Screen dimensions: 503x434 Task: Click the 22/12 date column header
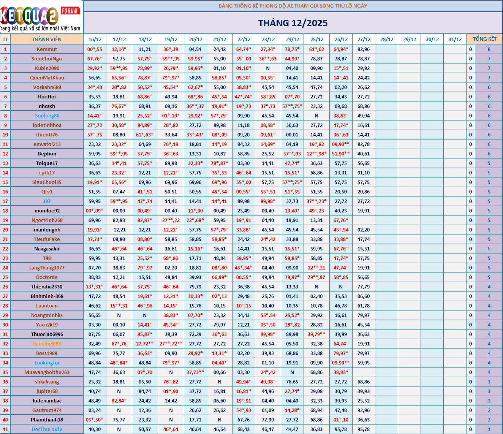coord(244,39)
